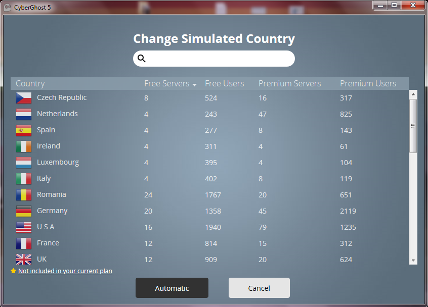Viewport: 428px width, 307px height.
Task: Click the Free Servers column header text
Action: pos(167,83)
